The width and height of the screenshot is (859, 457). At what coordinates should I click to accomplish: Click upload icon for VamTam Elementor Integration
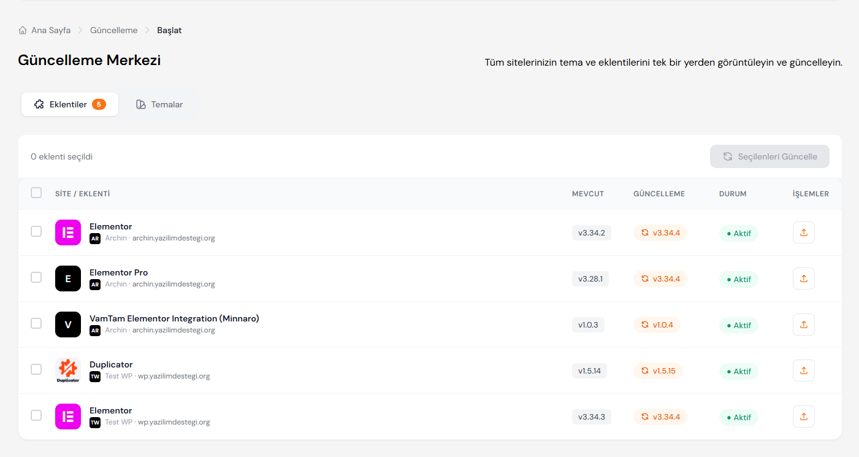803,325
